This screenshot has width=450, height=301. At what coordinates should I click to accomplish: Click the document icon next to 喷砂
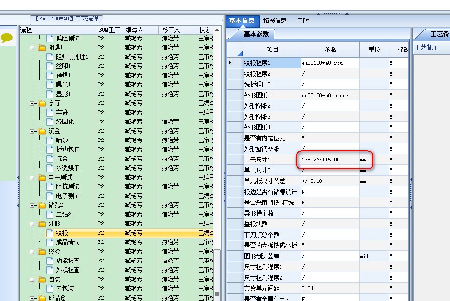(x=50, y=140)
